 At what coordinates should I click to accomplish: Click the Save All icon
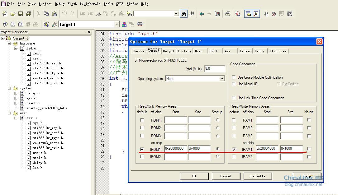(x=28, y=14)
